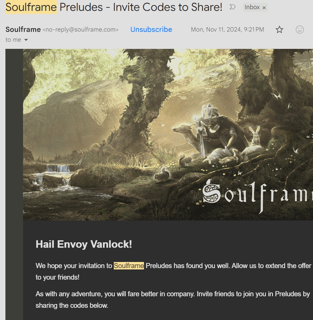Remove the Inbox label with its x
The image size is (313, 320).
264,8
